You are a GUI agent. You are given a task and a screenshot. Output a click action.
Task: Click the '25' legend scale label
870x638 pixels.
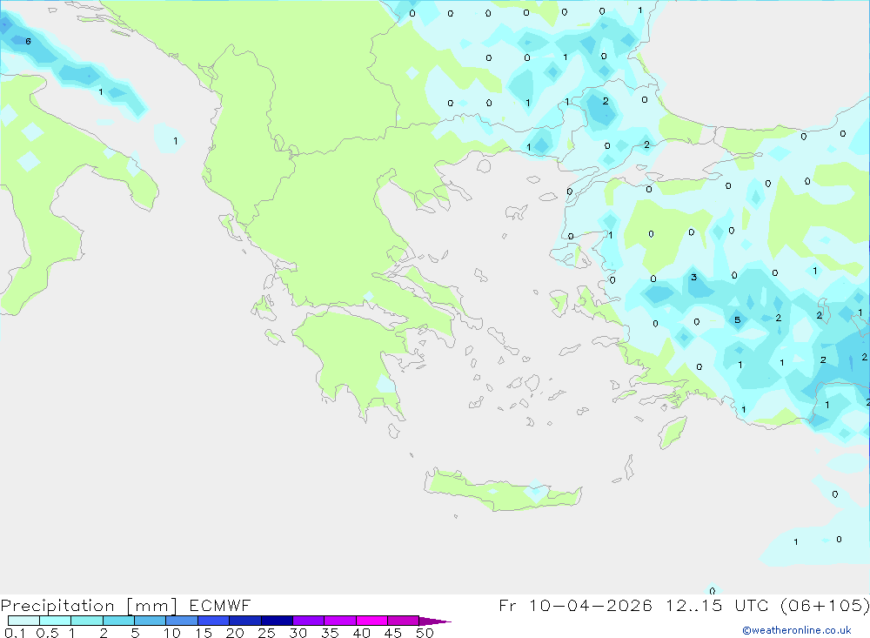pyautogui.click(x=266, y=633)
